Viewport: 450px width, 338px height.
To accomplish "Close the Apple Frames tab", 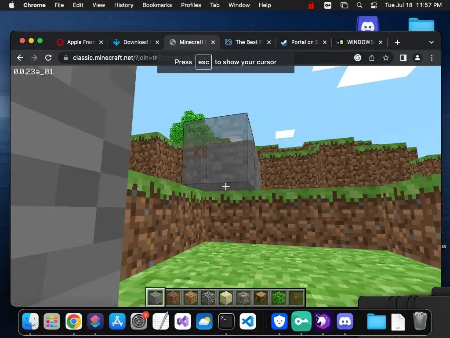I will point(101,42).
